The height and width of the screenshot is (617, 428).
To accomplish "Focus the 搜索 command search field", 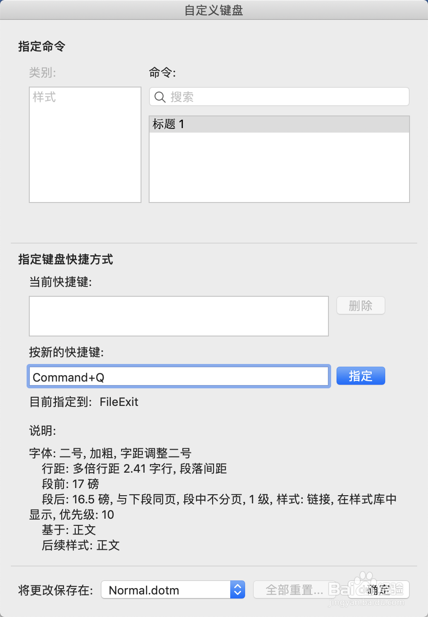I will (288, 97).
